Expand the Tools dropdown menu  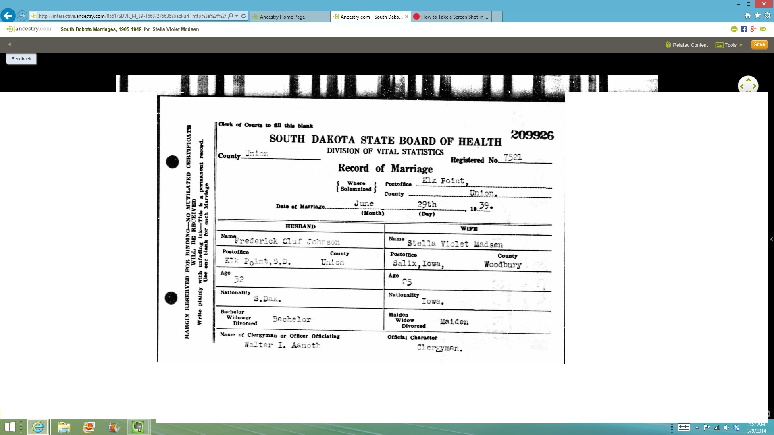[729, 45]
